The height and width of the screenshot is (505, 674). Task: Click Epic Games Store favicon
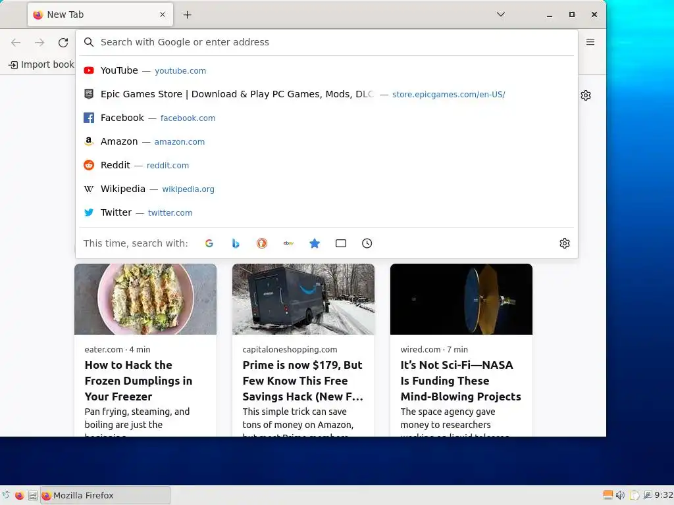pyautogui.click(x=89, y=94)
